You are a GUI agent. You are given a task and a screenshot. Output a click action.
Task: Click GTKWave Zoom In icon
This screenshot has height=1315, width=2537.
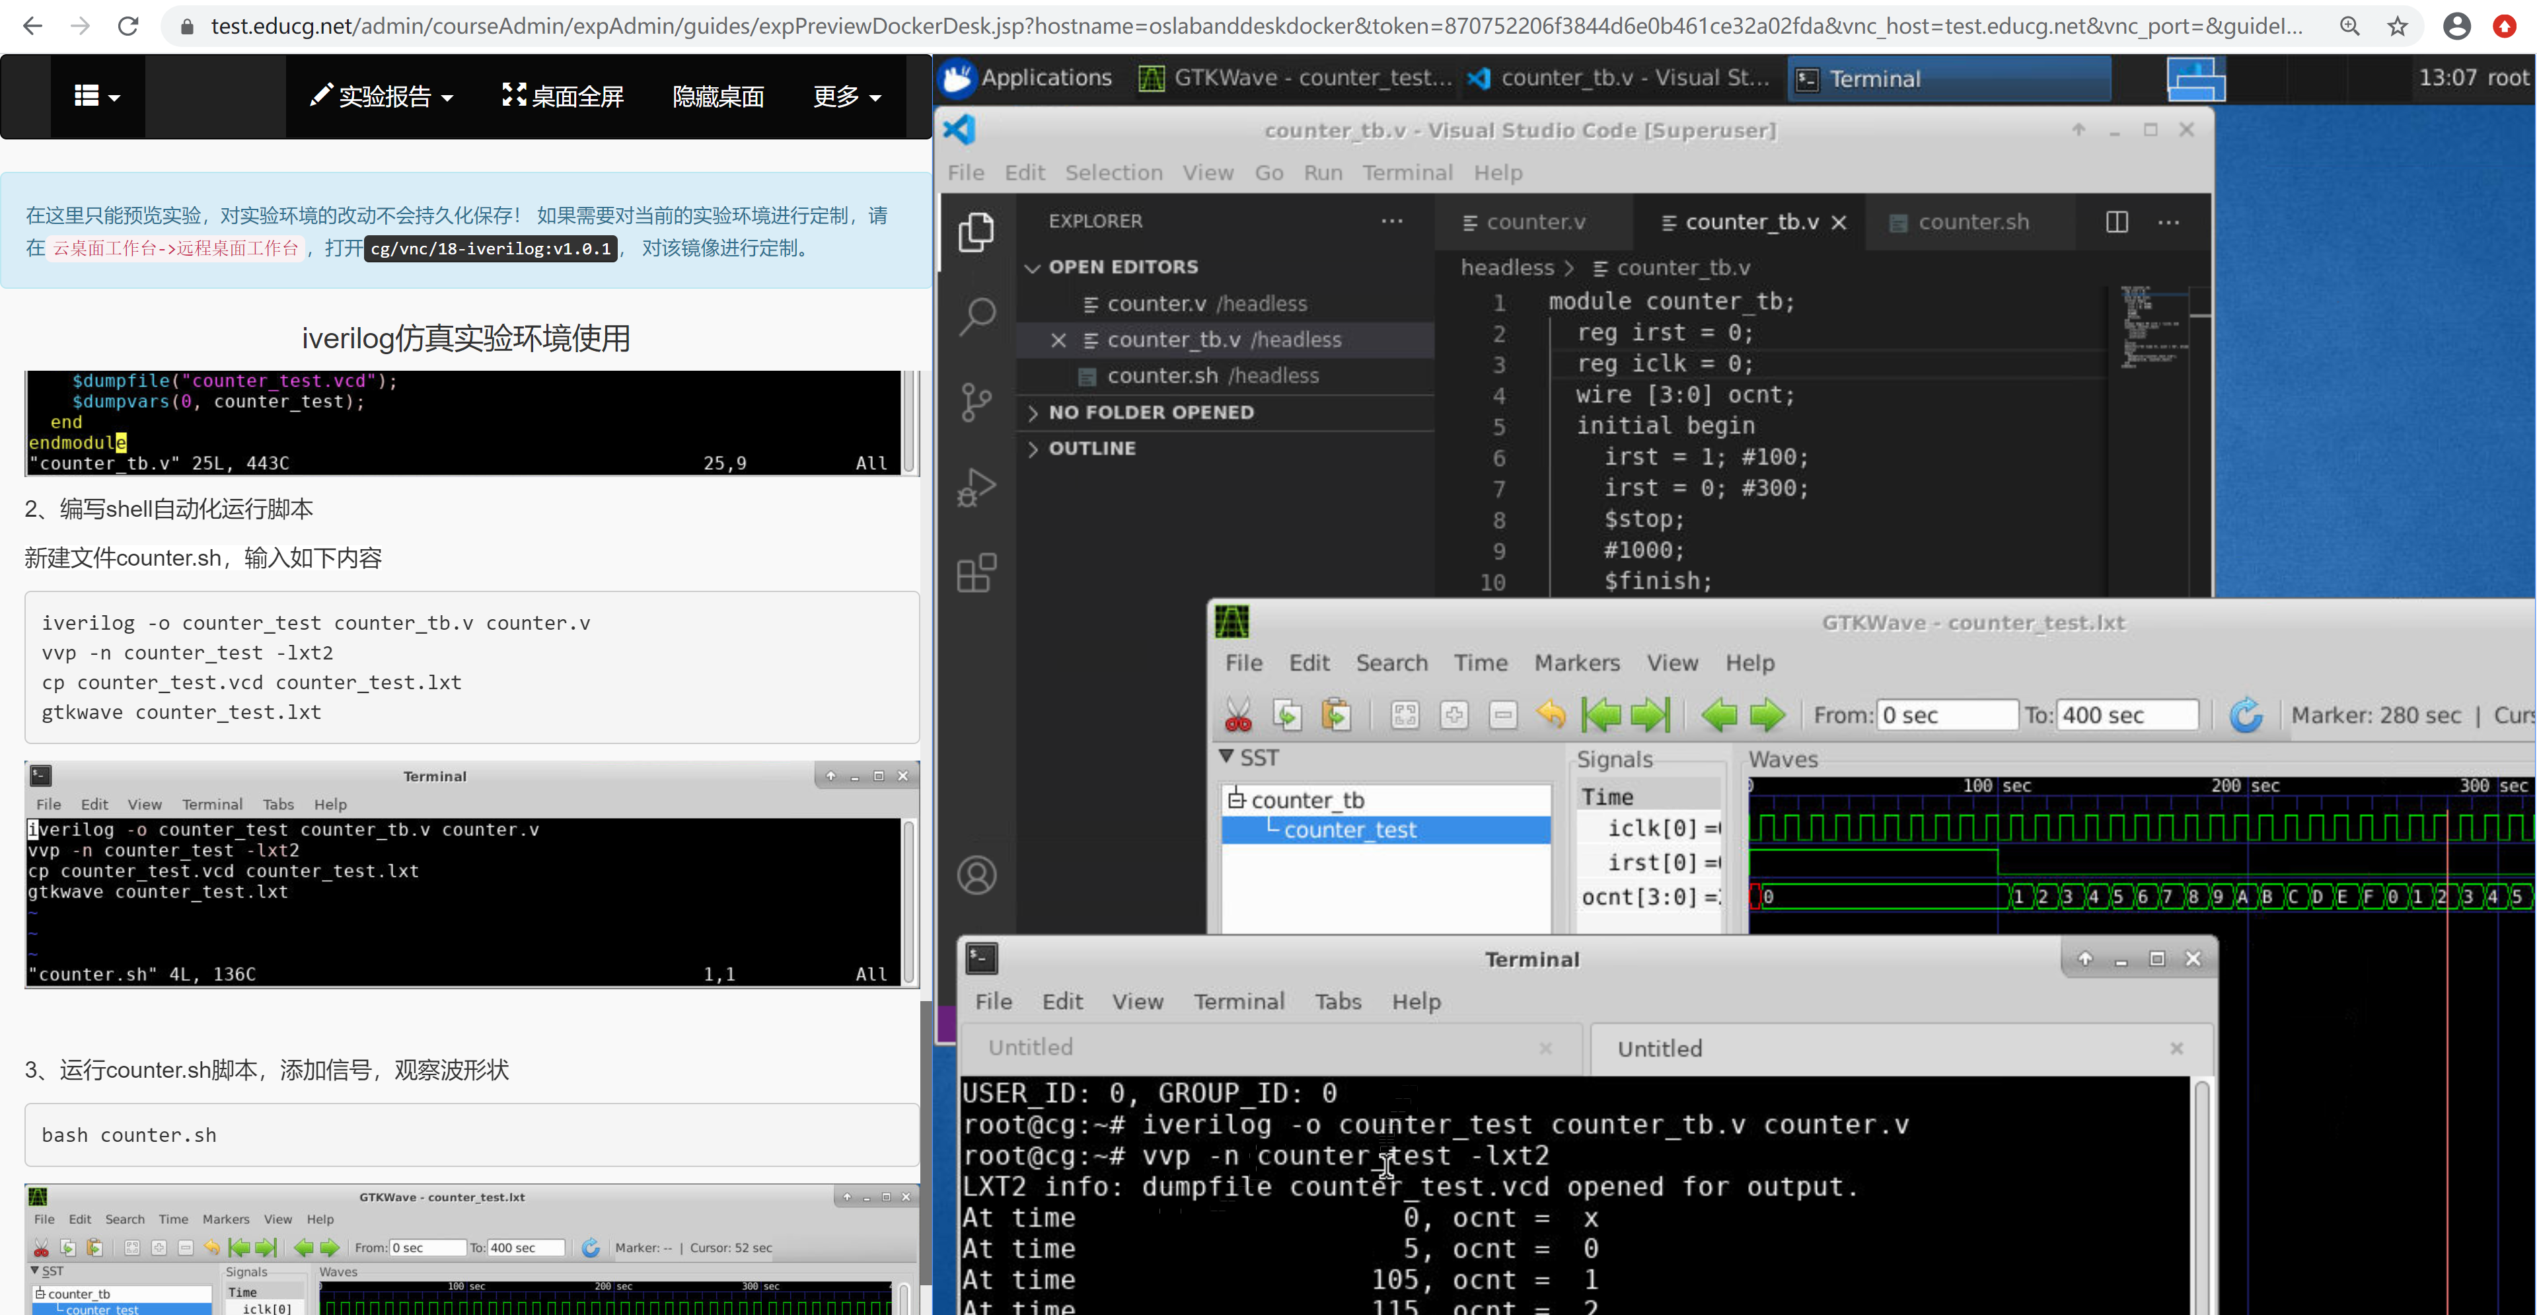1455,715
